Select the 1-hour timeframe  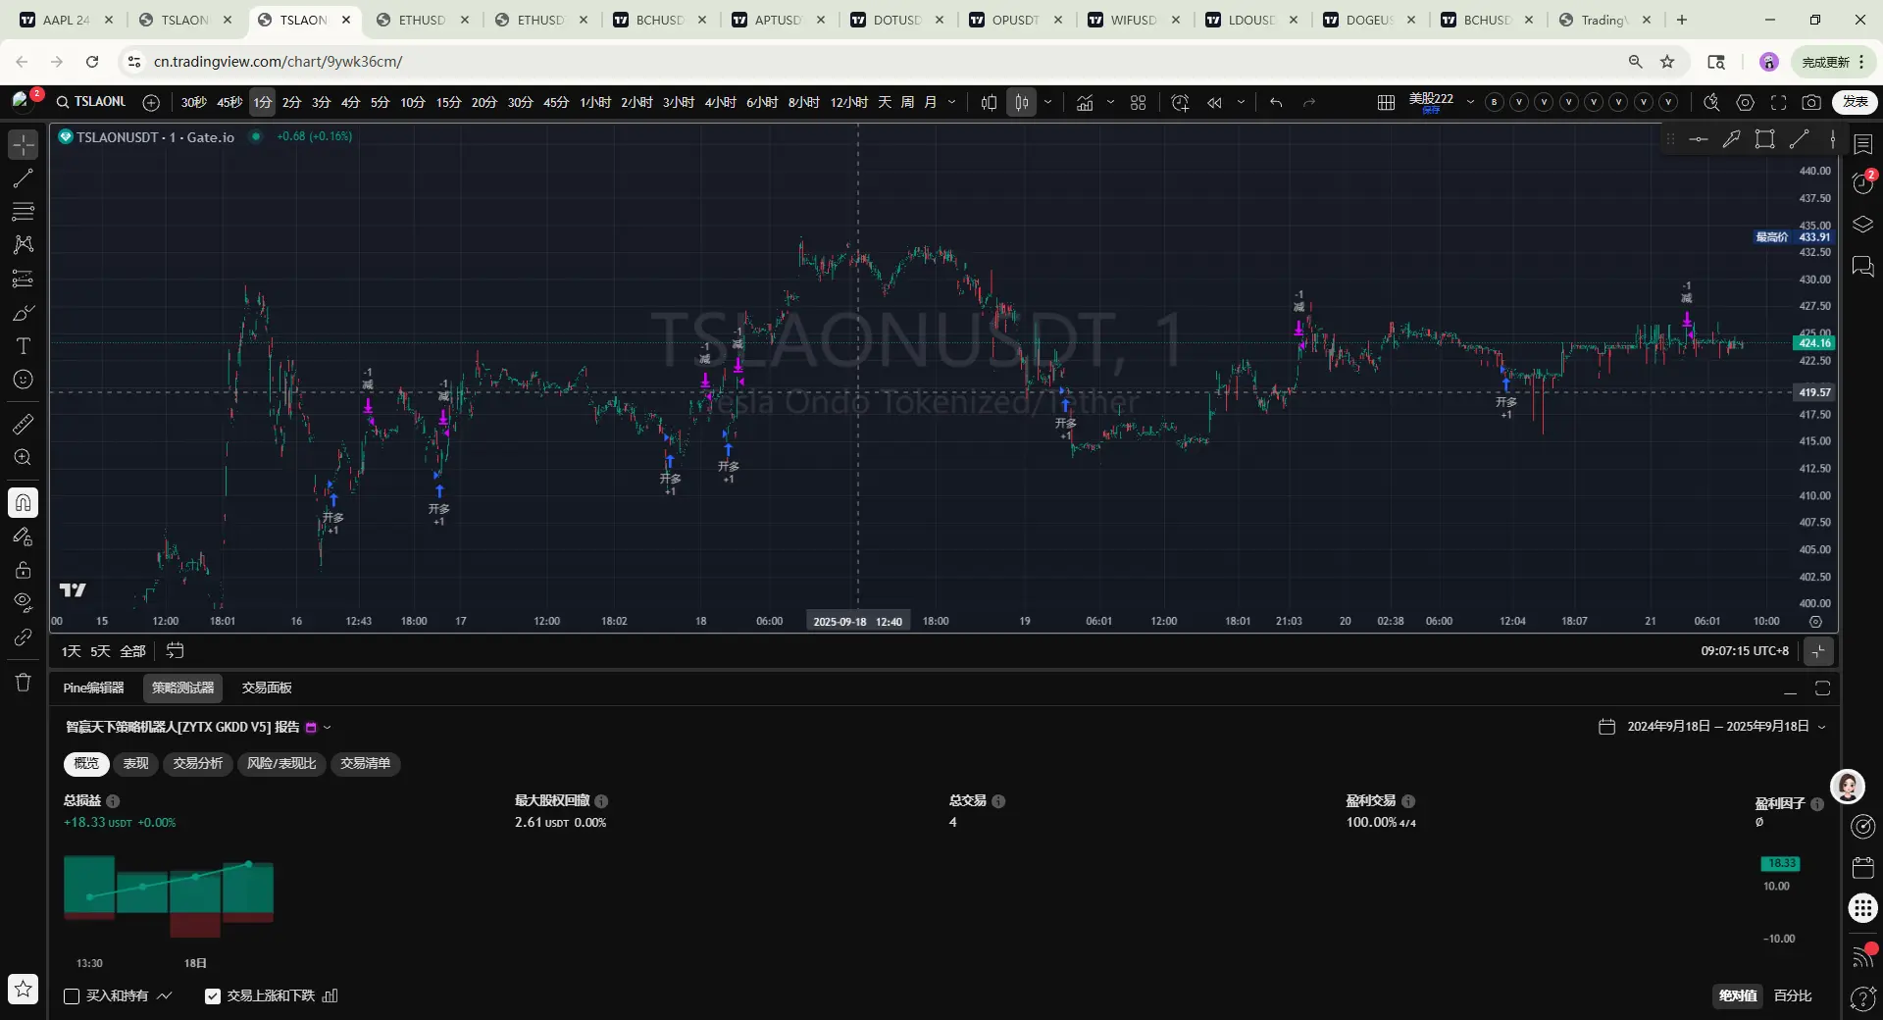595,102
